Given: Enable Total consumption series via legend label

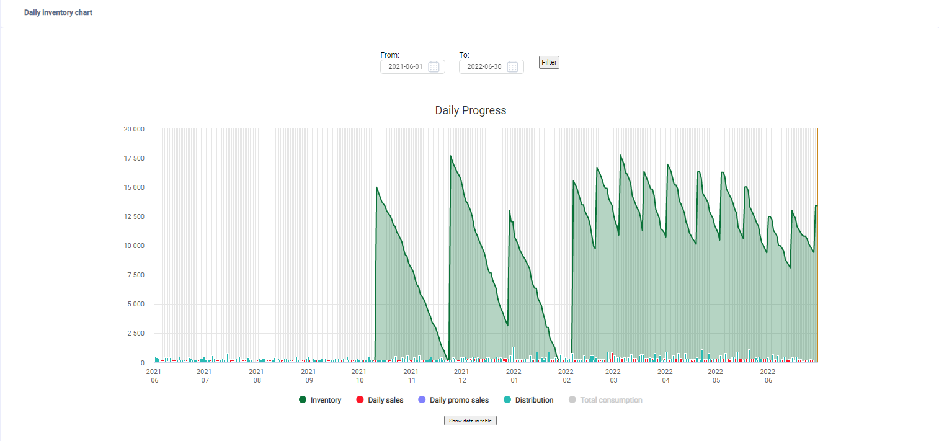Looking at the screenshot, I should [x=611, y=400].
